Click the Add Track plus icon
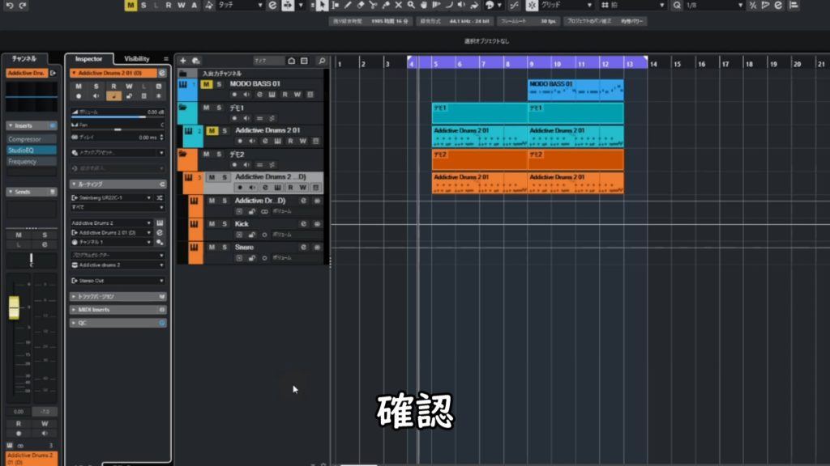The height and width of the screenshot is (466, 830). (x=183, y=61)
